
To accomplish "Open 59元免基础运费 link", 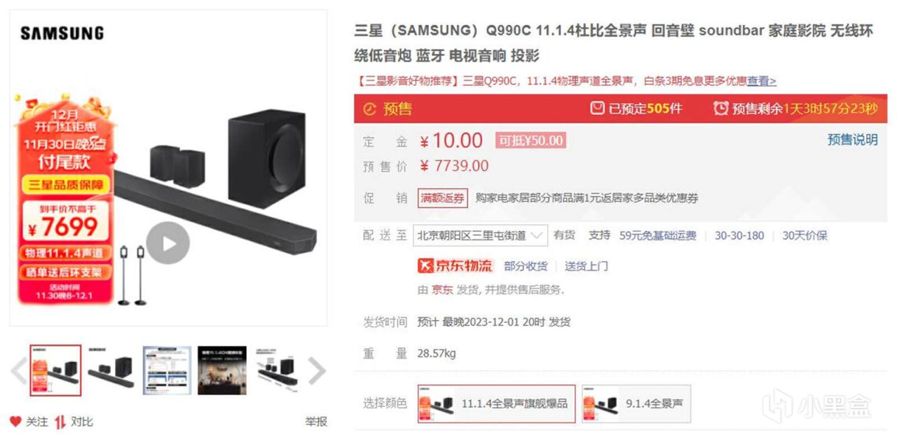I will coord(658,235).
